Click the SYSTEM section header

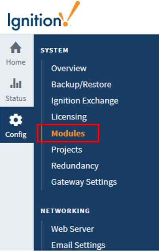pyautogui.click(x=54, y=50)
